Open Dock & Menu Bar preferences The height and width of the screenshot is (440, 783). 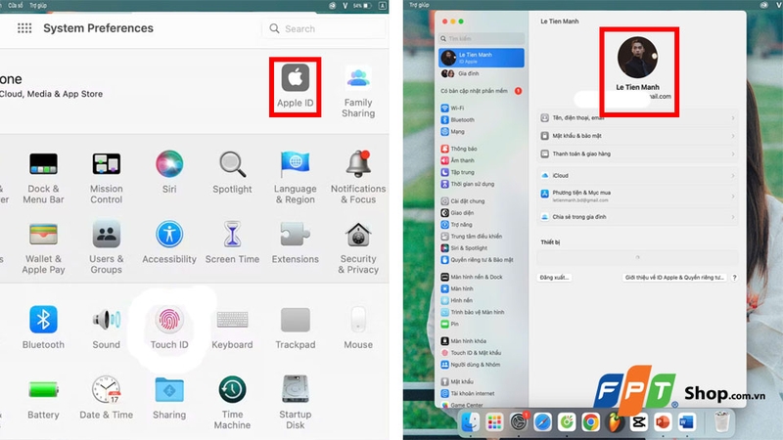(x=43, y=178)
